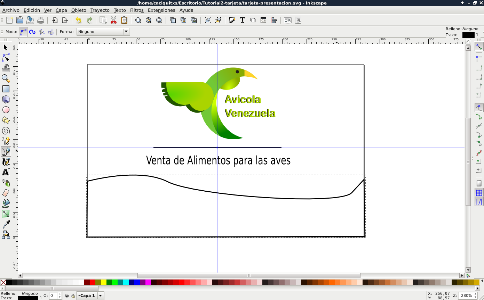The width and height of the screenshot is (484, 300).
Task: Click the opacity O: input field
Action: pyautogui.click(x=54, y=296)
